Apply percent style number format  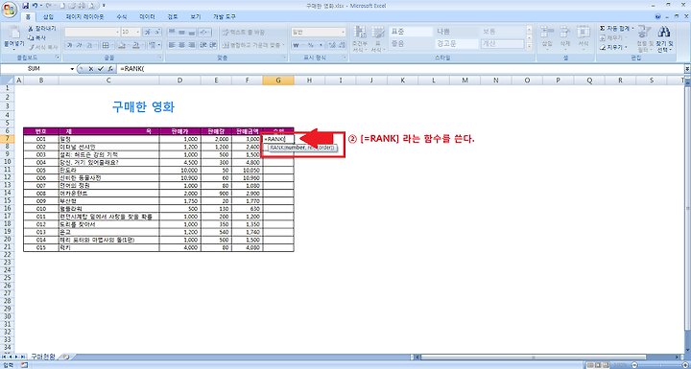(x=310, y=45)
